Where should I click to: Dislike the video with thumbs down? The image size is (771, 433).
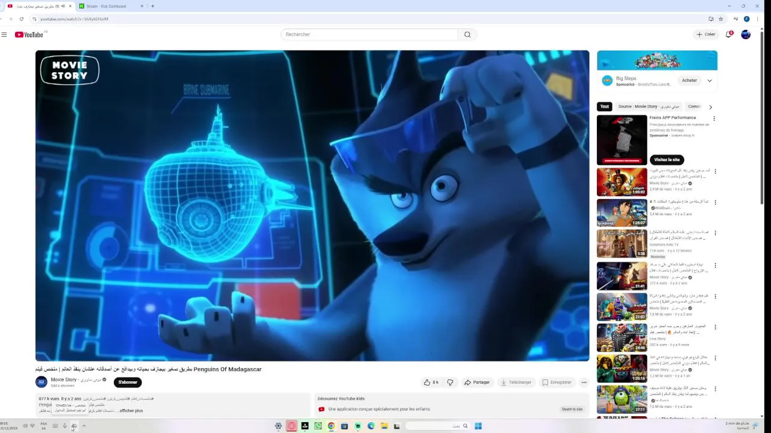(x=450, y=382)
